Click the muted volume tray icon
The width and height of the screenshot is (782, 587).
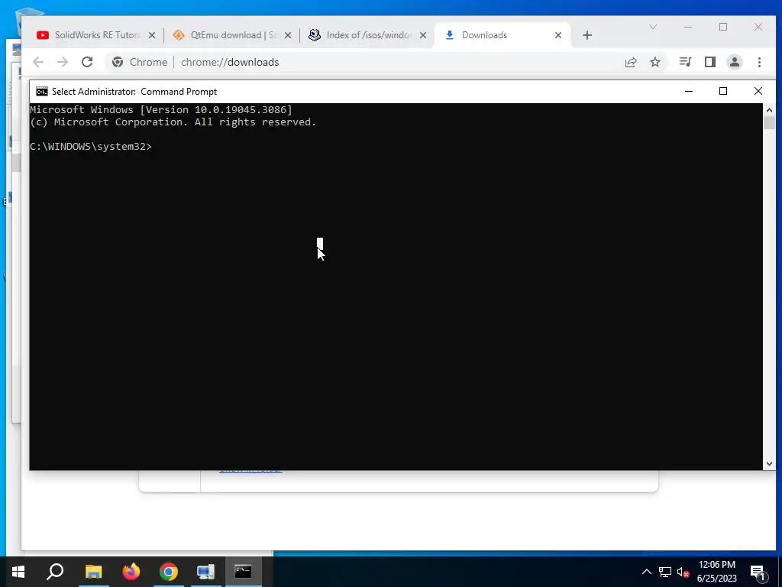click(683, 572)
